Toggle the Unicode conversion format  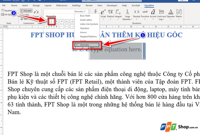point(26,11)
